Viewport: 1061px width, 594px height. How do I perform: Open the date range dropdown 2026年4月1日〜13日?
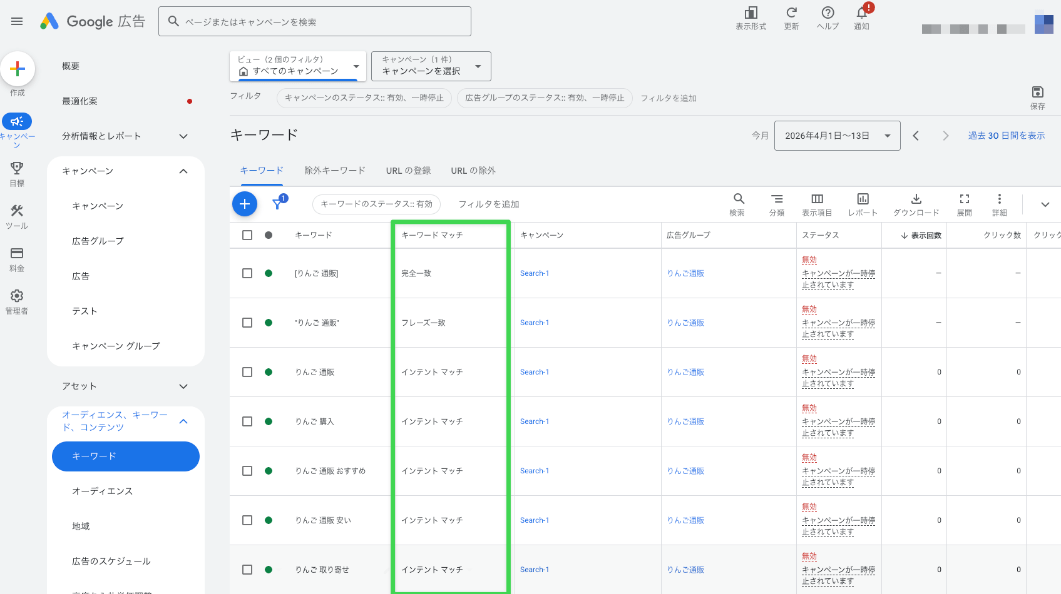coord(837,135)
